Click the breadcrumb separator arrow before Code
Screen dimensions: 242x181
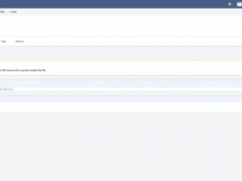[9, 11]
